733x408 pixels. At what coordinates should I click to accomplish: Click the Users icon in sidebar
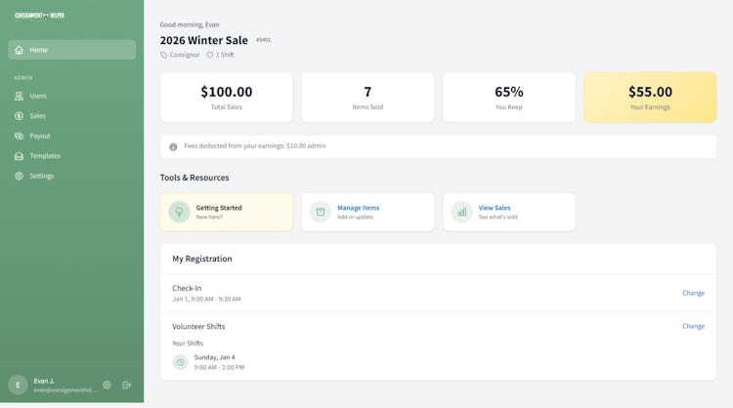pyautogui.click(x=20, y=96)
